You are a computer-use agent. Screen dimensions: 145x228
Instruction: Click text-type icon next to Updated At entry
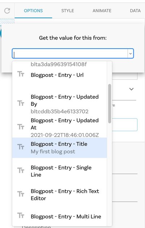tap(21, 127)
